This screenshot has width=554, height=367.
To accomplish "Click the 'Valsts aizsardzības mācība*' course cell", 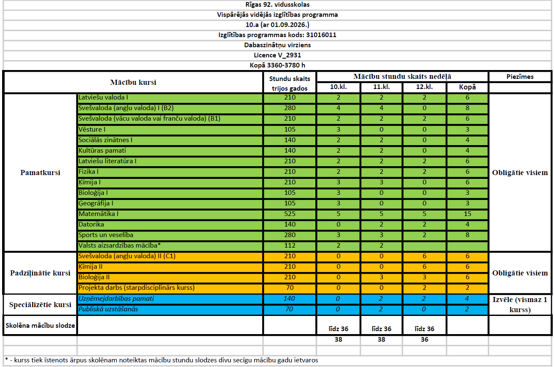I will pos(170,246).
